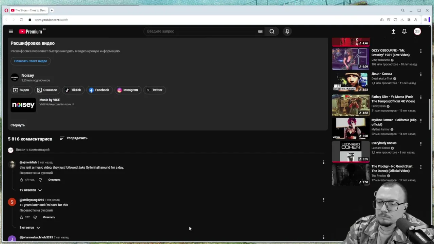Image resolution: width=434 pixels, height=244 pixels.
Task: Open Noisey's Instagram link
Action: (127, 90)
